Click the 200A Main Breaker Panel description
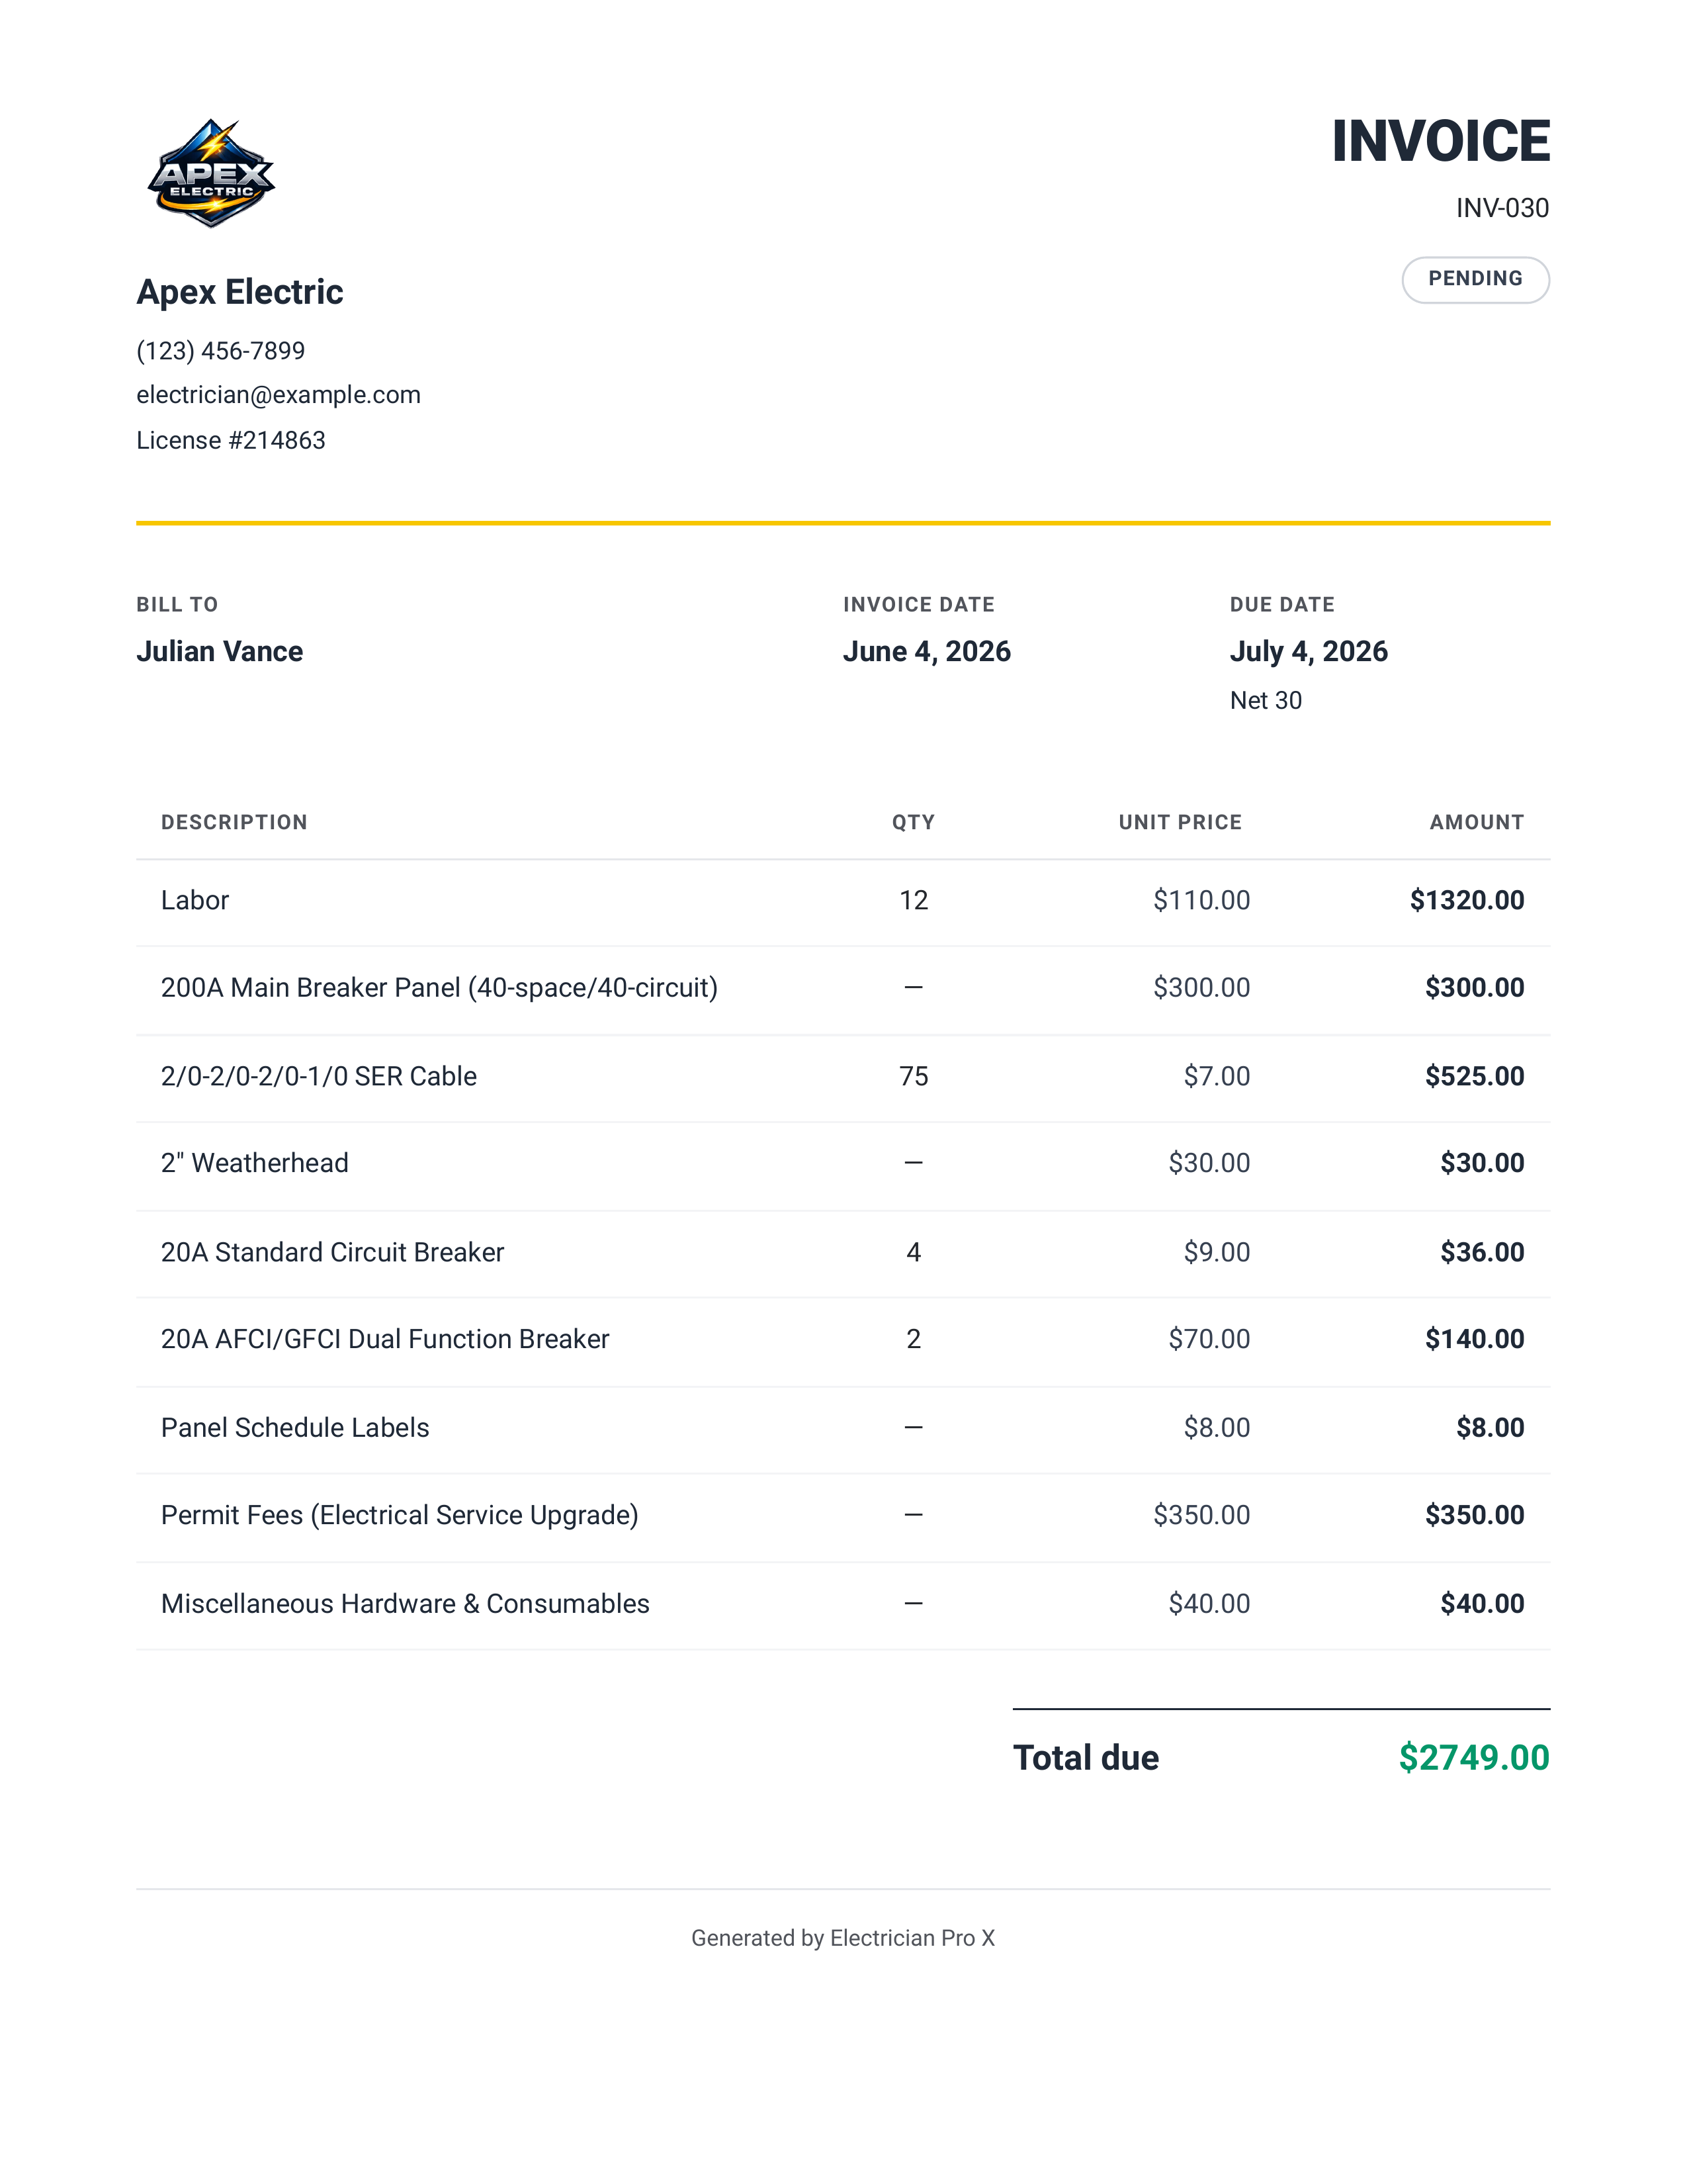1687x2184 pixels. [440, 988]
